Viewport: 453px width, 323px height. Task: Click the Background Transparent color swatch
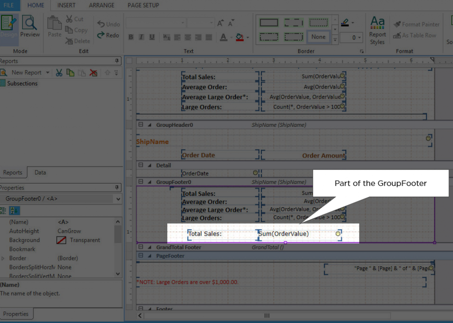click(61, 240)
